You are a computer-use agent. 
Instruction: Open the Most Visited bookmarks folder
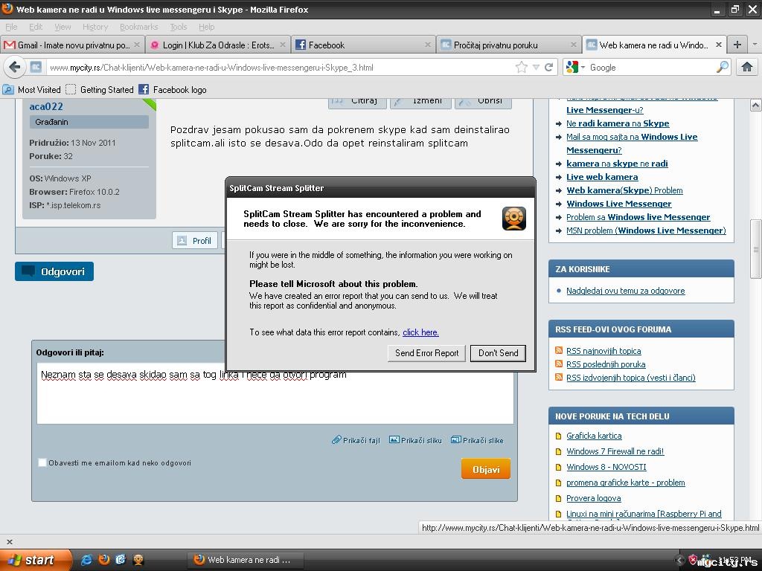coord(31,89)
